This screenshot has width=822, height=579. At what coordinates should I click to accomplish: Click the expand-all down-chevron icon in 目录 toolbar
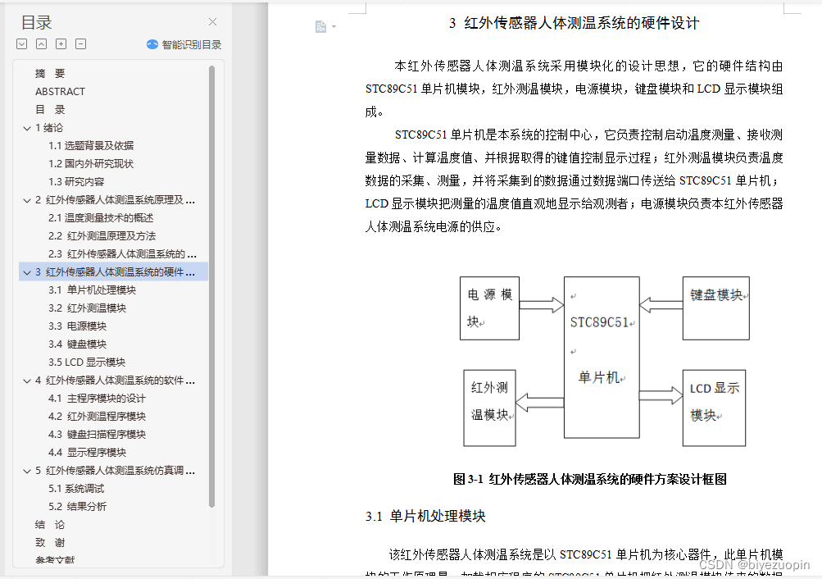(x=21, y=43)
